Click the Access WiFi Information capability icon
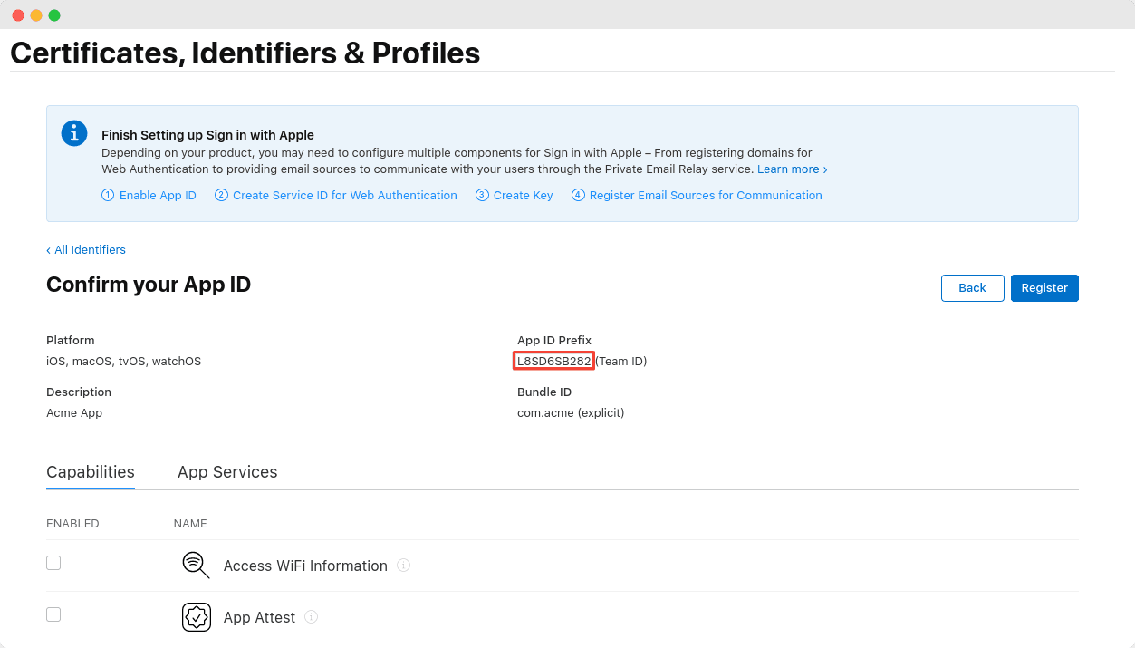Image resolution: width=1135 pixels, height=648 pixels. [196, 565]
